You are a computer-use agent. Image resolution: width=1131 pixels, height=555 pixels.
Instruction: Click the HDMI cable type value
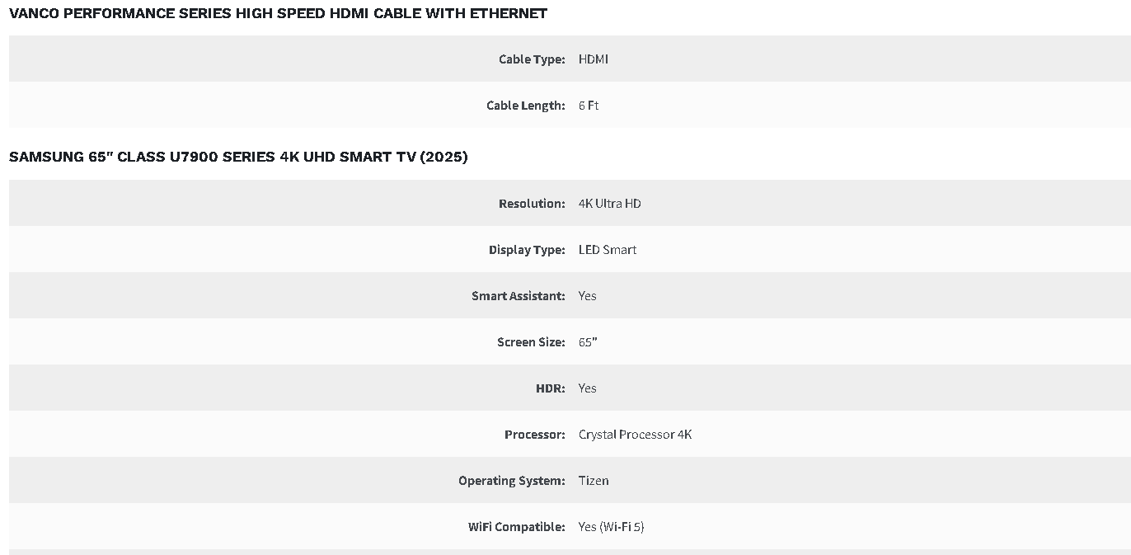point(594,59)
